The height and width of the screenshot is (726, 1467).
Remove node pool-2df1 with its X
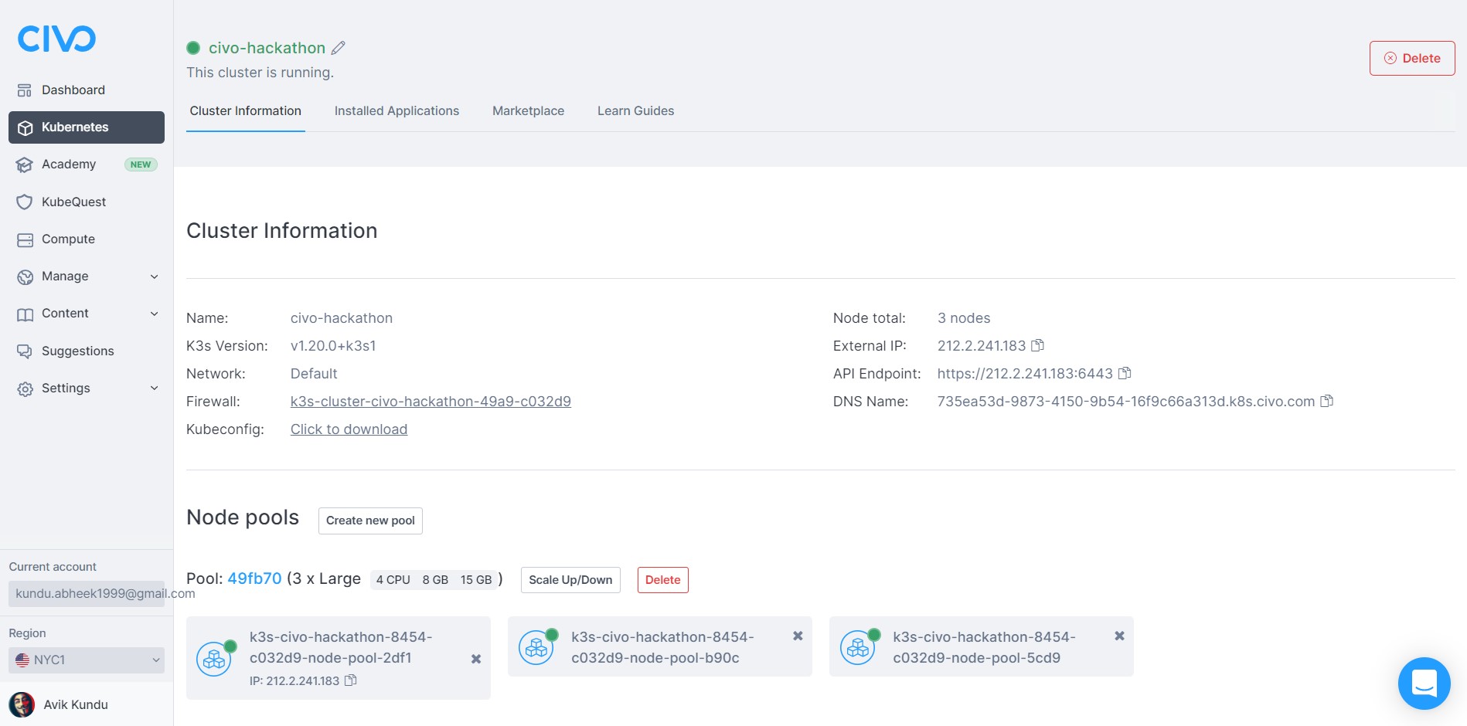point(476,659)
